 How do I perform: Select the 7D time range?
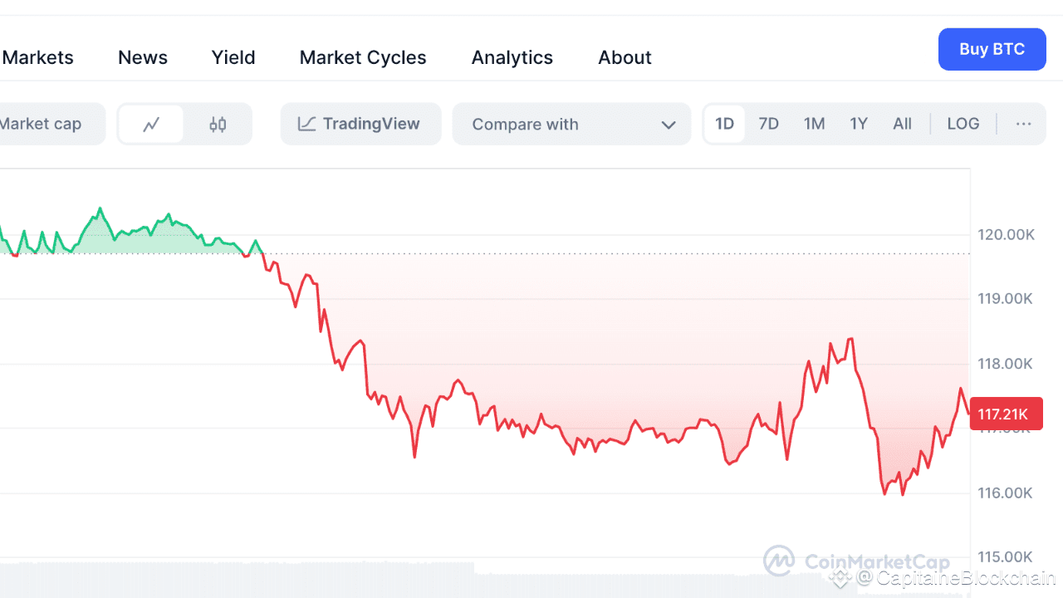click(768, 125)
